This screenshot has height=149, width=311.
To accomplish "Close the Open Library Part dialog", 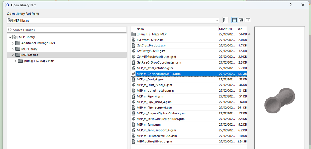I will point(303,5).
